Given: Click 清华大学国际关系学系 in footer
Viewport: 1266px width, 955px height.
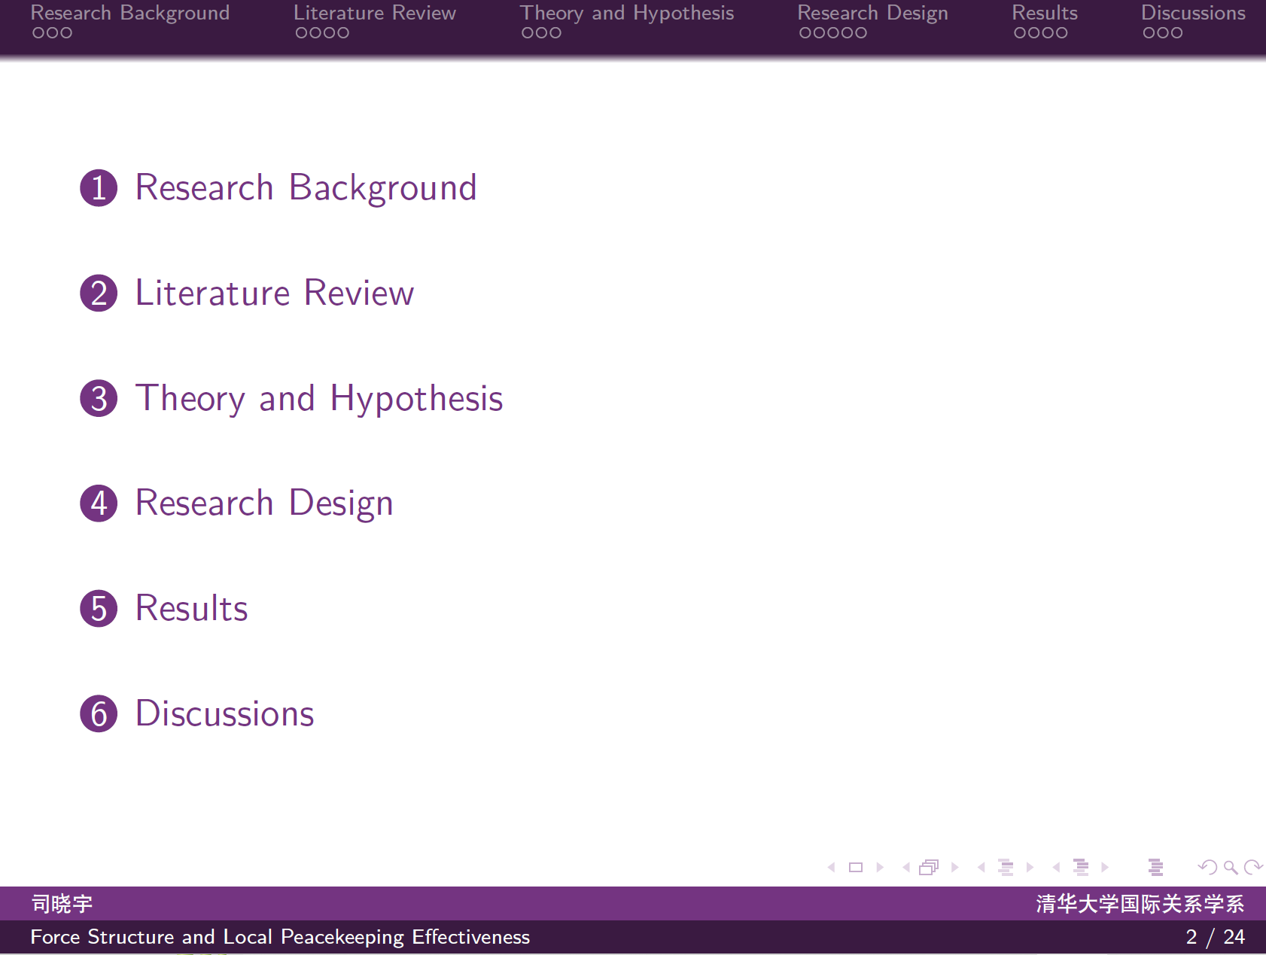Looking at the screenshot, I should [x=1140, y=904].
